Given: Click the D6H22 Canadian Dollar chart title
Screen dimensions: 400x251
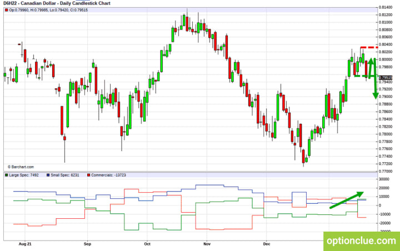Looking at the screenshot, I should pyautogui.click(x=57, y=3).
